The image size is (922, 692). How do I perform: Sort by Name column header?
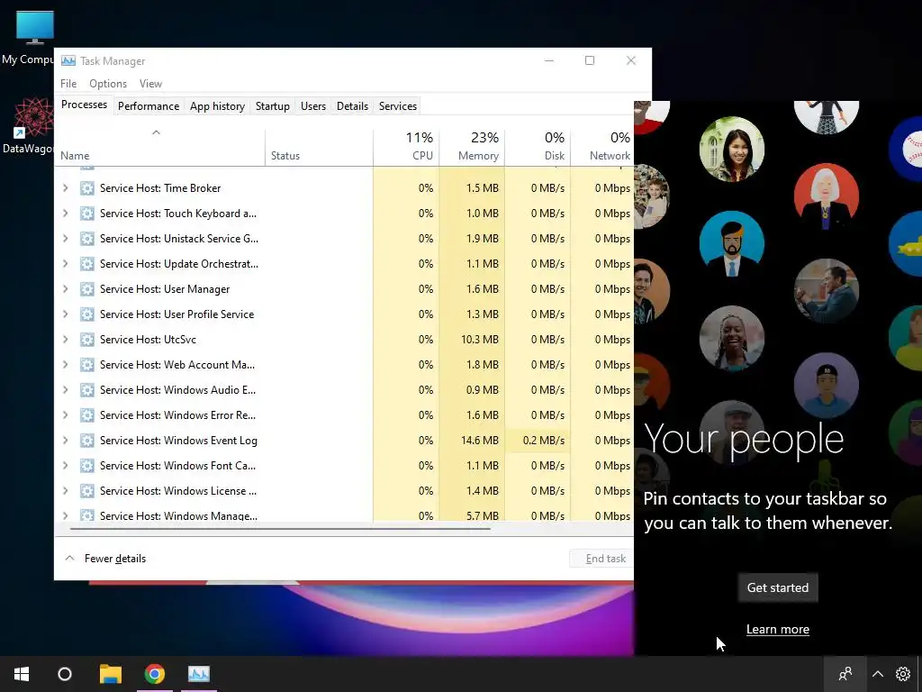pyautogui.click(x=160, y=147)
